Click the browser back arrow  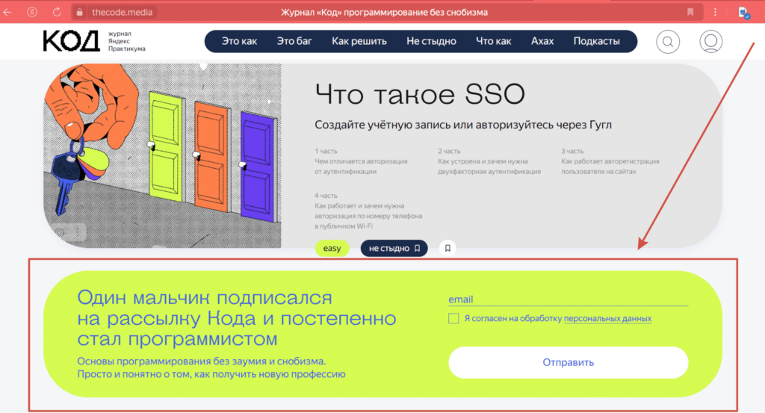[8, 12]
